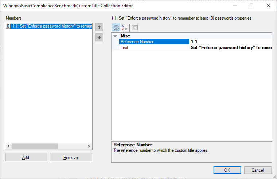Open the Property Pages icon
277x179 pixels.
(x=134, y=28)
